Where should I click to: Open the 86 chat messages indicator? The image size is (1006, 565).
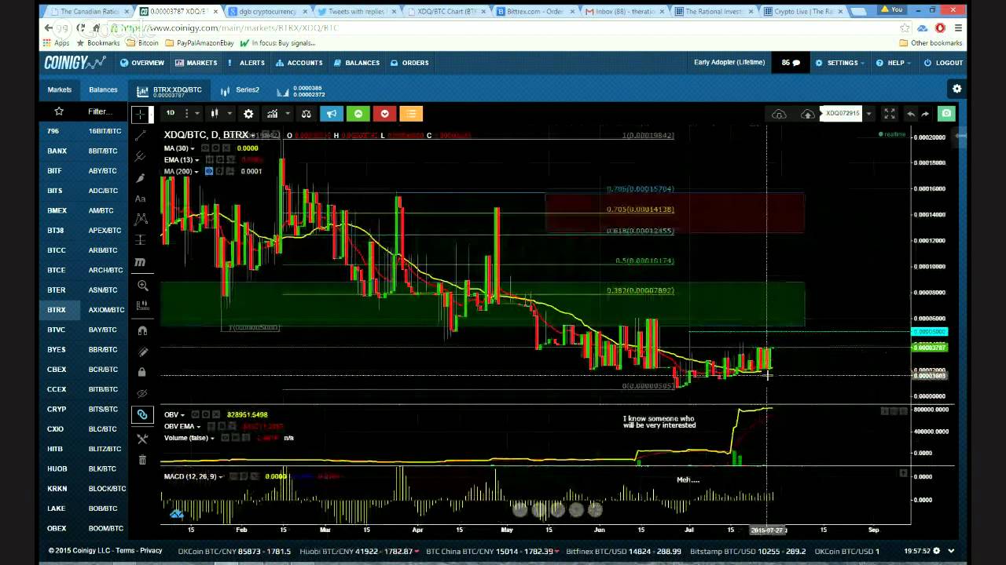(790, 63)
